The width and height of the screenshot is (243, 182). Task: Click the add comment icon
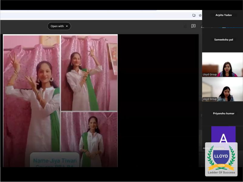click(193, 26)
